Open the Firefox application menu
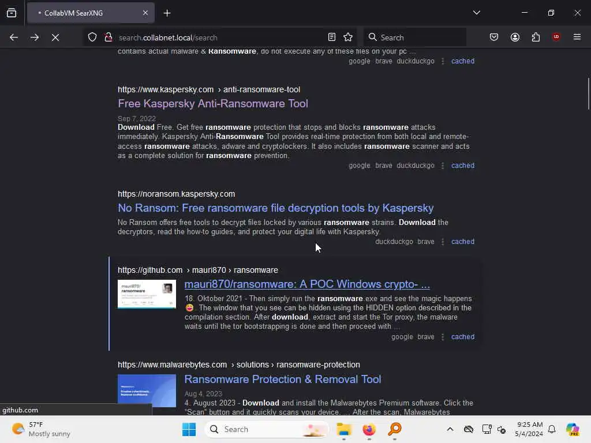 click(577, 37)
